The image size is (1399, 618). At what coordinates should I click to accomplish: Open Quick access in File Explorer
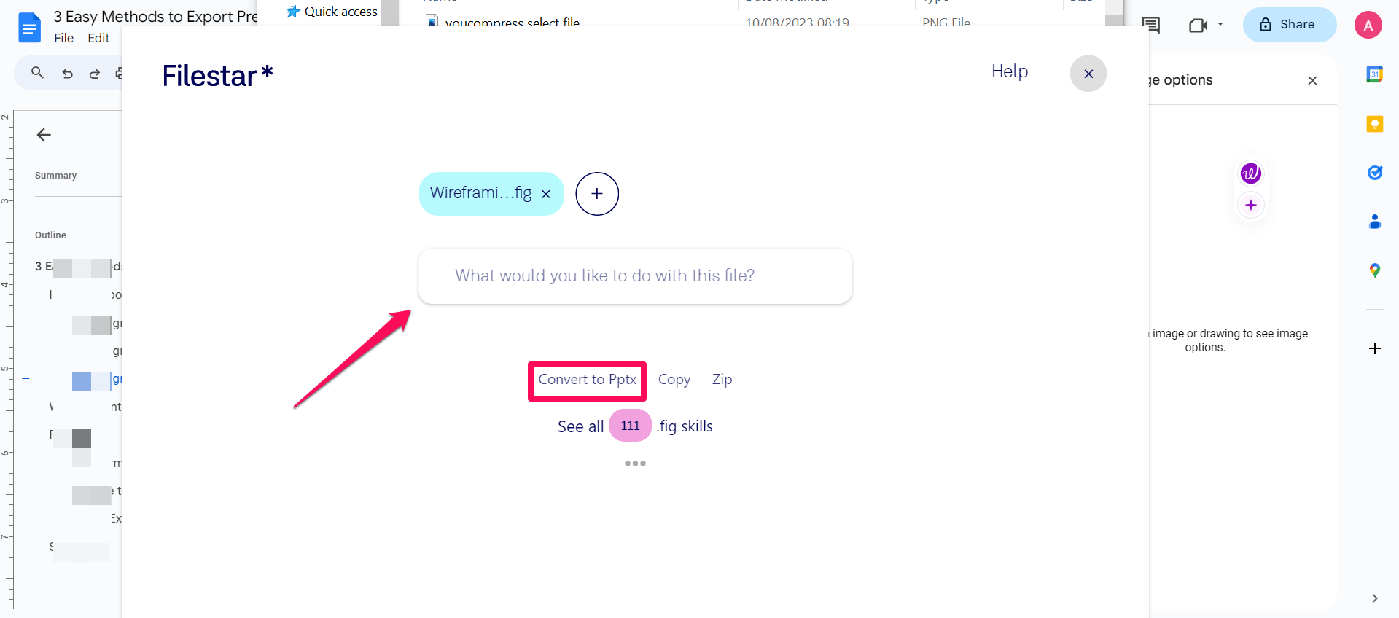(332, 12)
